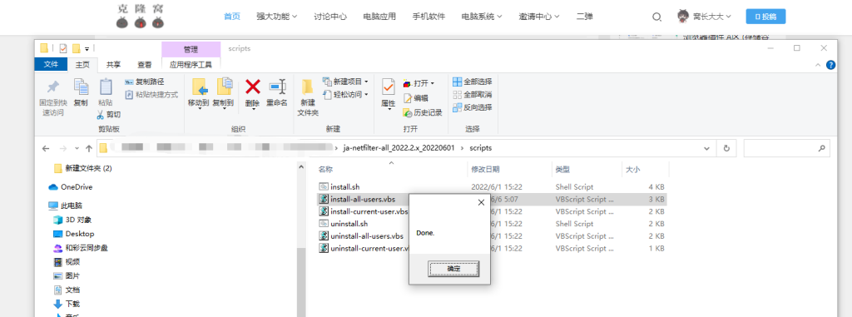The image size is (852, 317).
Task: Click the Manage (管理) contextual tab
Action: coord(191,49)
